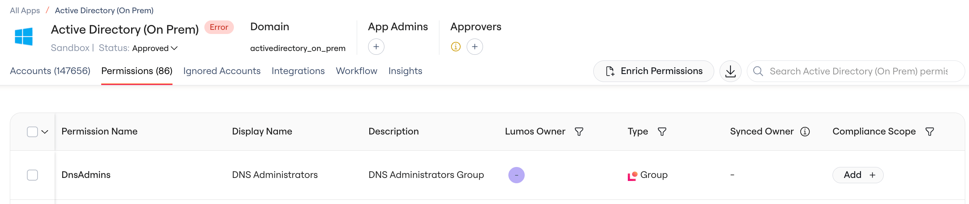
Task: Expand the bulk selection chevron in header
Action: tap(45, 132)
